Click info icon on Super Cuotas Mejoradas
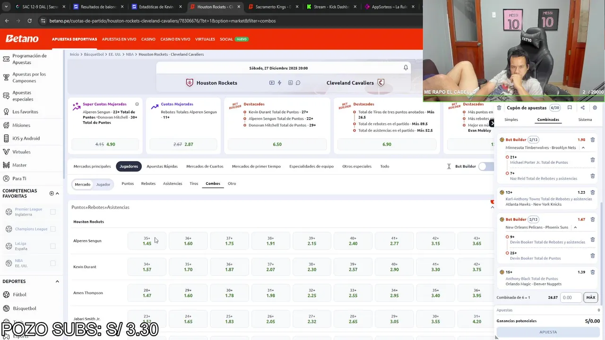 (137, 104)
